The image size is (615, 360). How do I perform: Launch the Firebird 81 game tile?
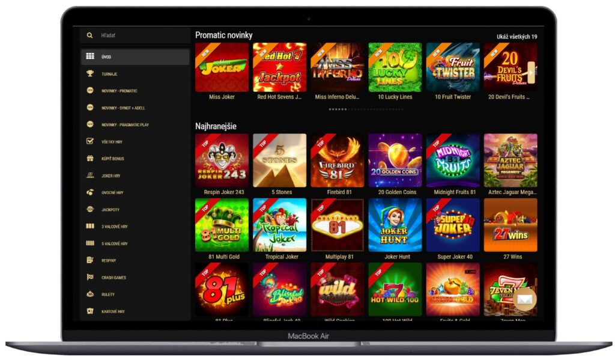pos(338,160)
